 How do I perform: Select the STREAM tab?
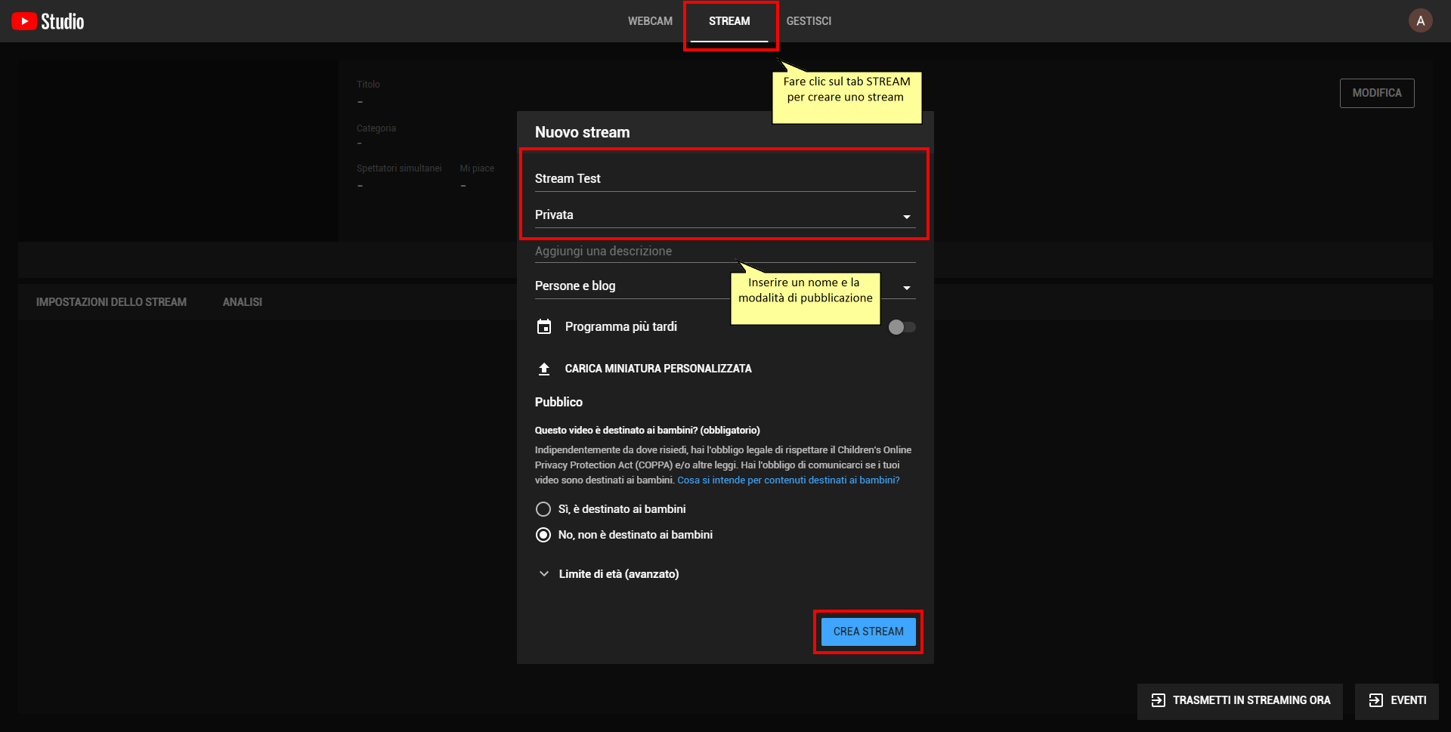729,21
